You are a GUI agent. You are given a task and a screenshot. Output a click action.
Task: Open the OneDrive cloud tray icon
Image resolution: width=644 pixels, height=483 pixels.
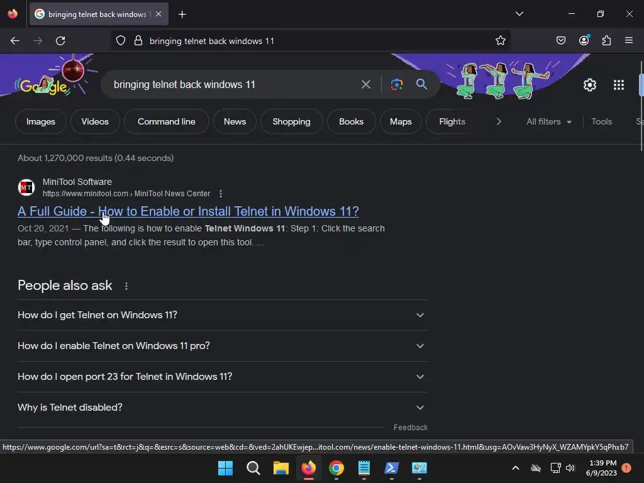pos(536,468)
